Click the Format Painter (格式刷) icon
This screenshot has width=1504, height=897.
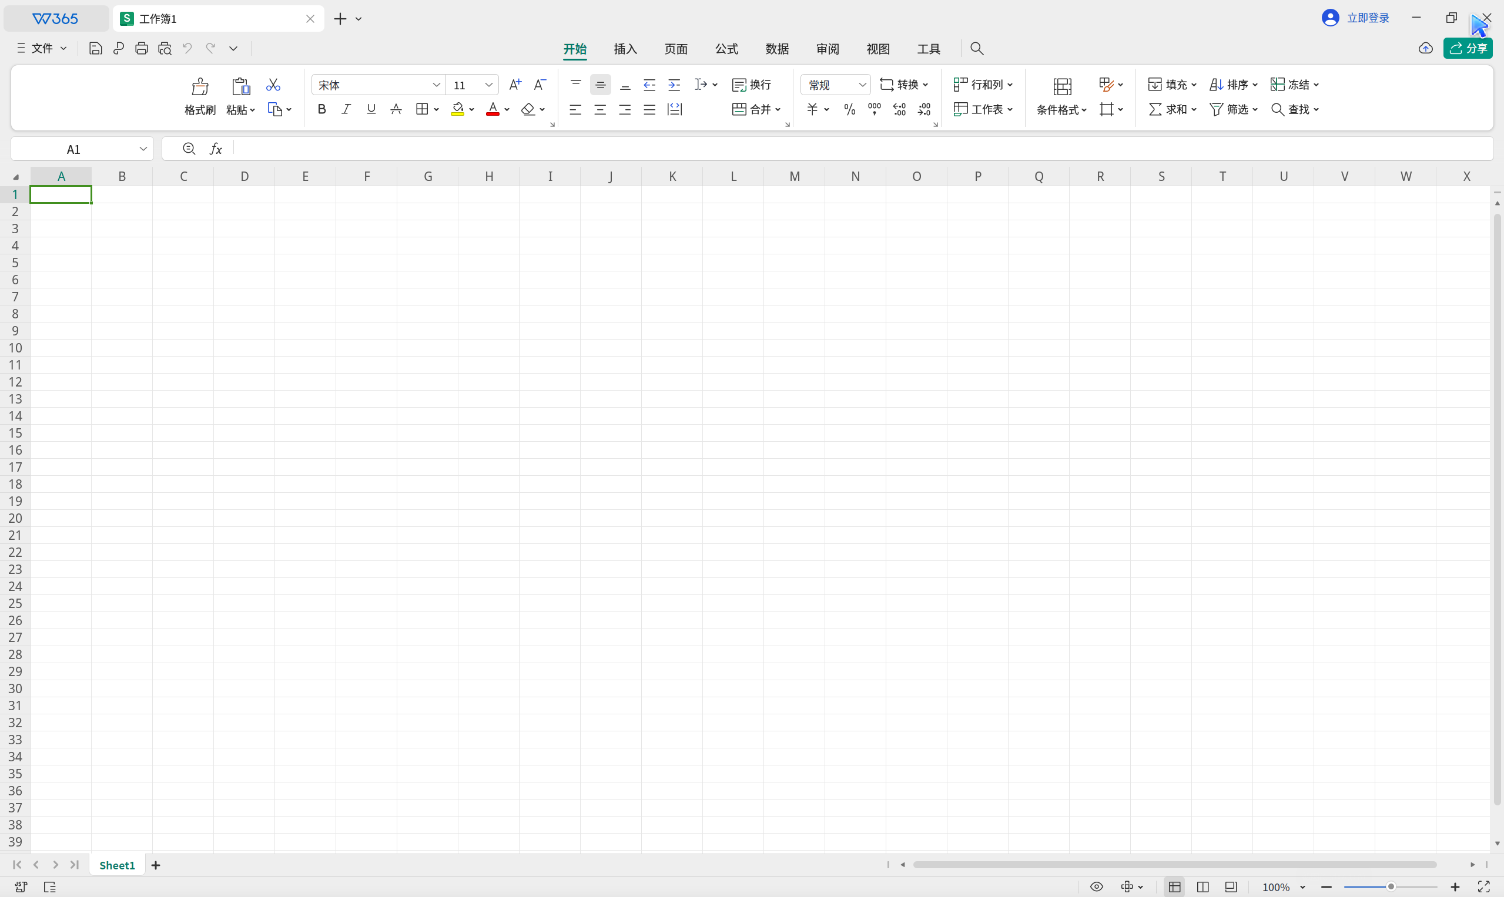point(200,87)
